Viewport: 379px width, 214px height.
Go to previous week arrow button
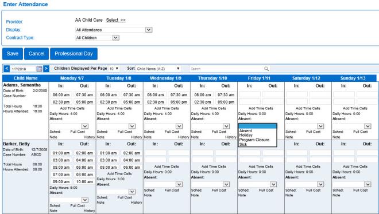pos(7,69)
